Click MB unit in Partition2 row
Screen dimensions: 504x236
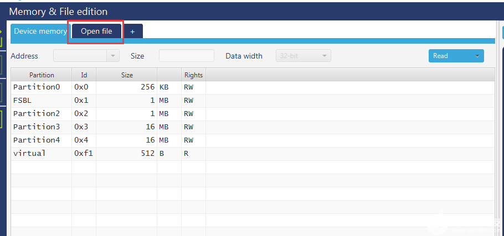(x=169, y=114)
